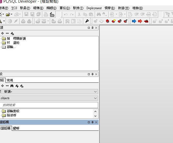173x143 pixels.
Task: Expand the arrow beside the open-folder icon
Action: [11, 14]
